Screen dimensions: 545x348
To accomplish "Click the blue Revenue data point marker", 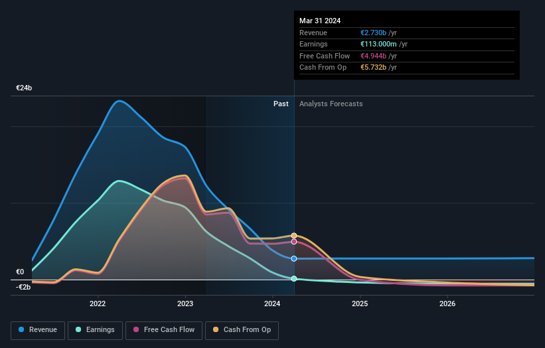I will pos(294,258).
